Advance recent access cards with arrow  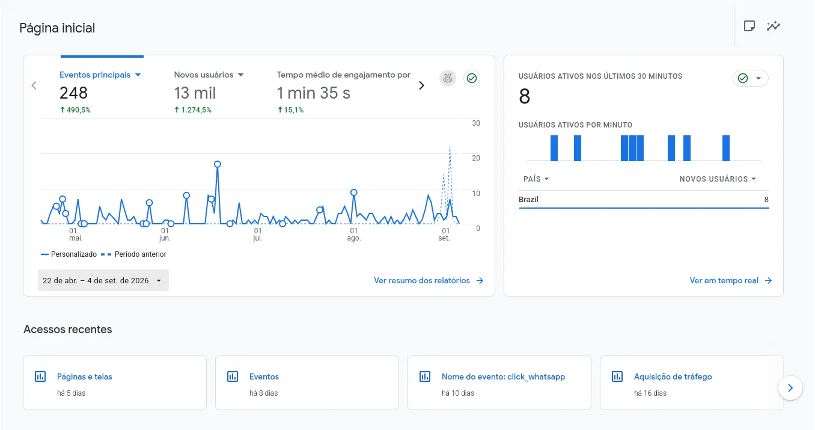[790, 388]
